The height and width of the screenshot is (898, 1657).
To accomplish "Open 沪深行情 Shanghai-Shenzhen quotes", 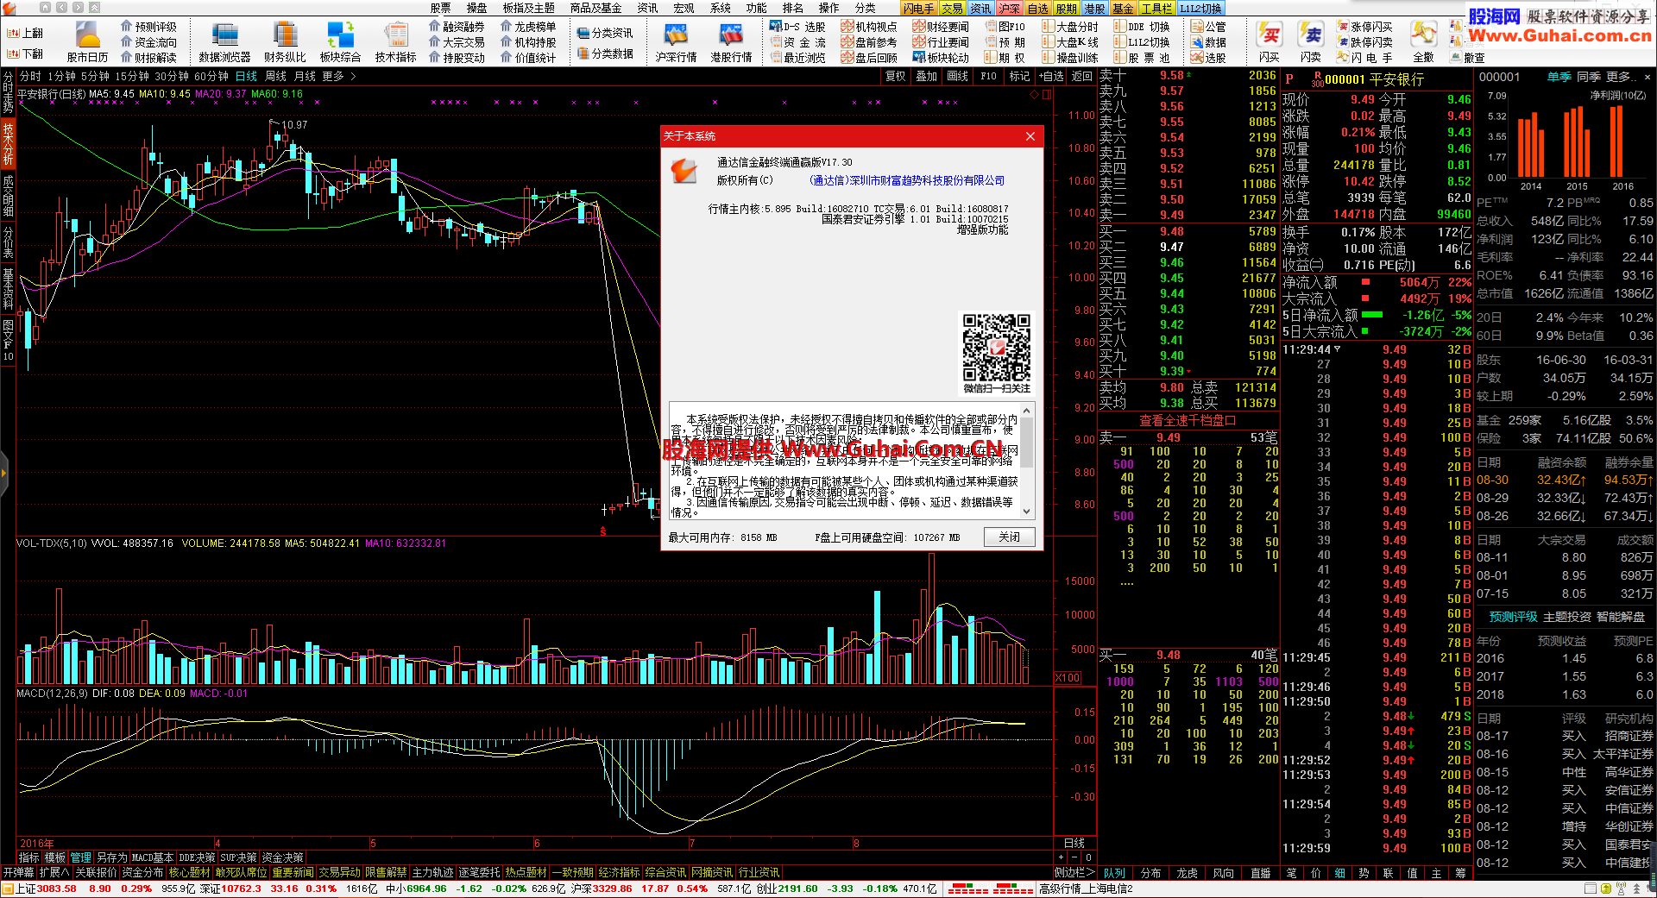I will point(676,41).
